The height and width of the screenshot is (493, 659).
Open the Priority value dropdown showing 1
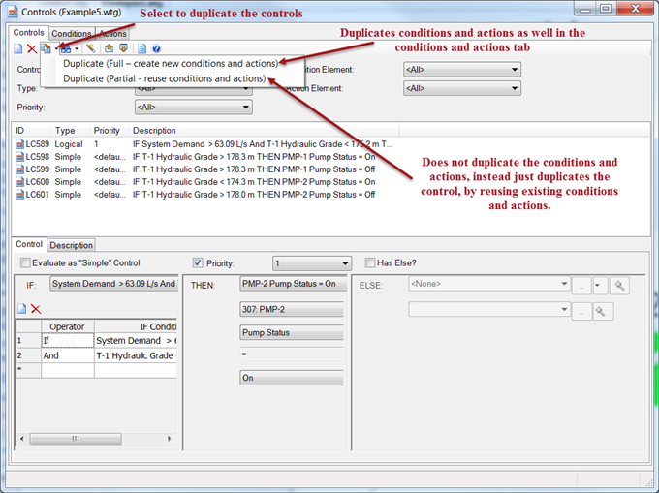311,263
